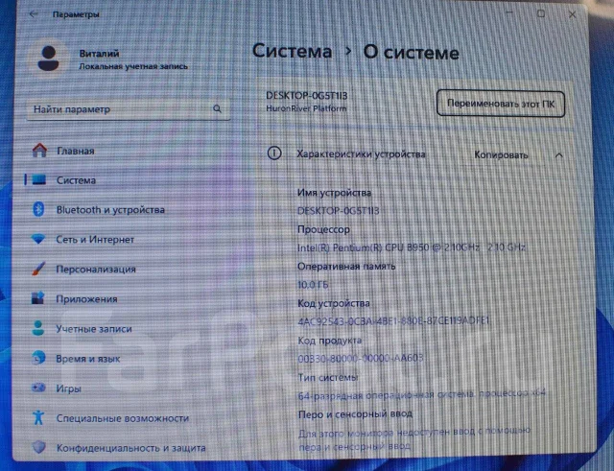Click the Учетные записи person icon
Screen dimensions: 614x471
[x=38, y=328]
